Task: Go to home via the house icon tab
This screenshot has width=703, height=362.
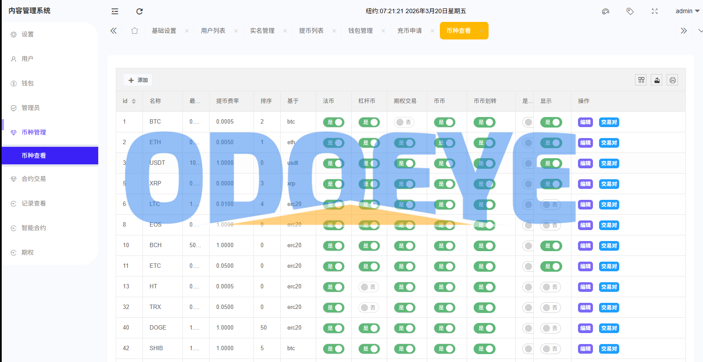Action: (x=135, y=31)
